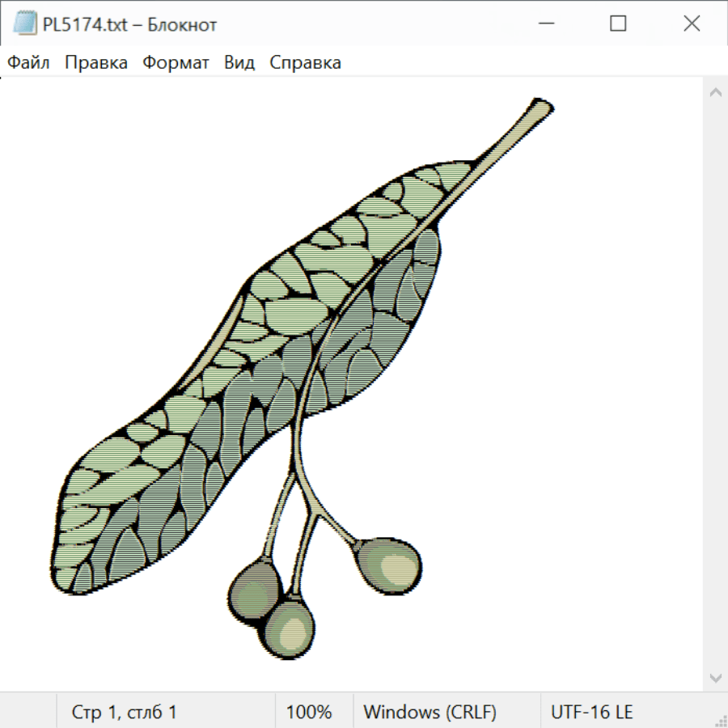Click the scroll up arrow

pyautogui.click(x=715, y=93)
